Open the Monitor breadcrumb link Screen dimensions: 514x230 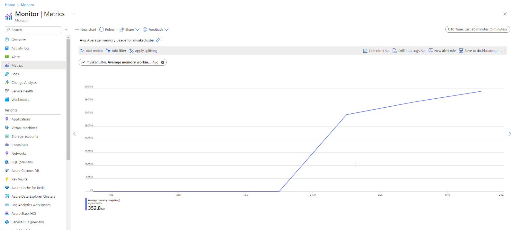coord(27,5)
